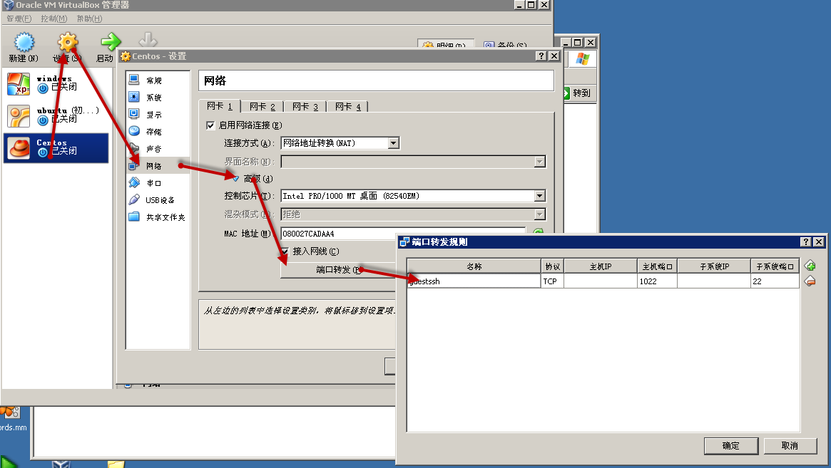Open the 网络 network settings category
This screenshot has width=831, height=468.
click(x=158, y=166)
